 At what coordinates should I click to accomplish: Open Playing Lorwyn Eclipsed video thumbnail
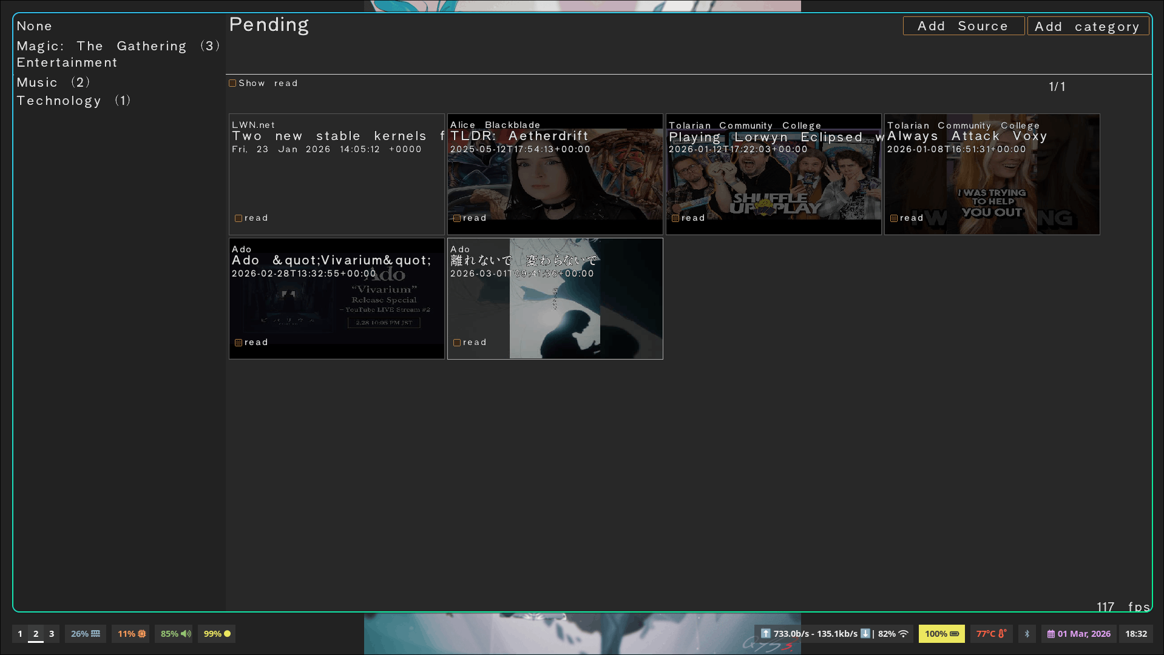coord(773,182)
